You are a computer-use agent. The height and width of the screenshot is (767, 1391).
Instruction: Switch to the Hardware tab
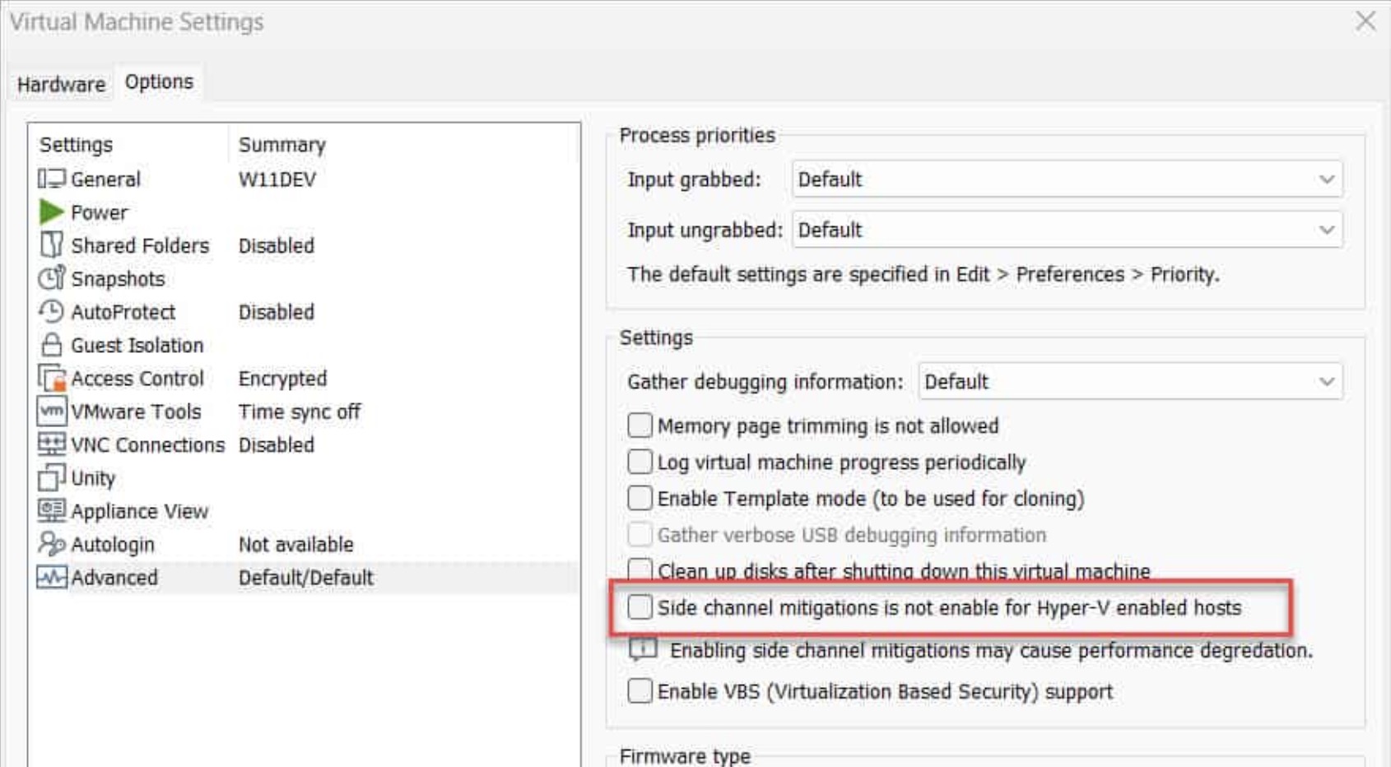[61, 85]
